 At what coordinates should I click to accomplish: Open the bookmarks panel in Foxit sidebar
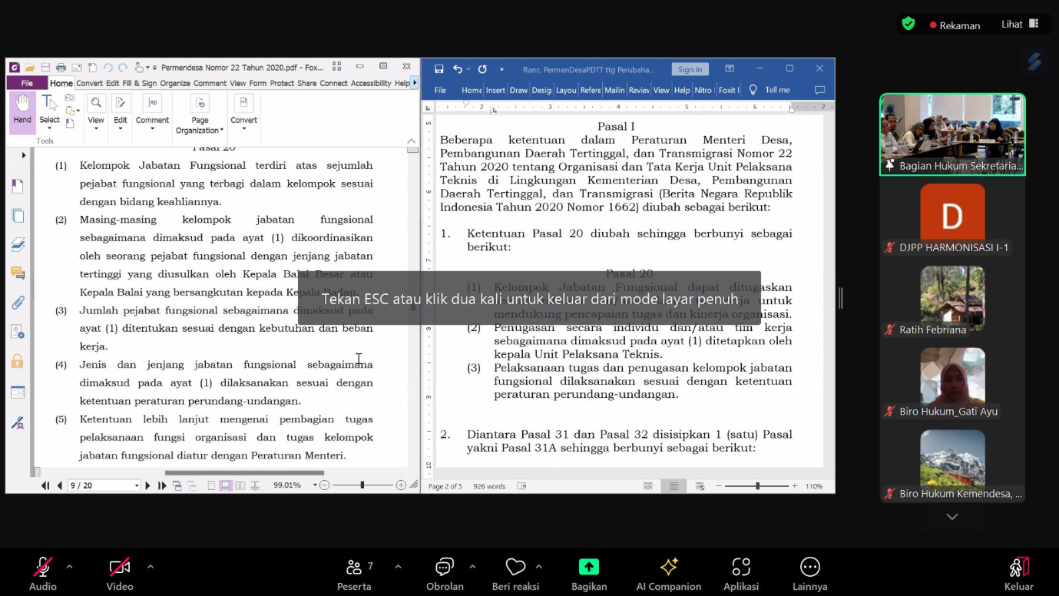pyautogui.click(x=18, y=187)
